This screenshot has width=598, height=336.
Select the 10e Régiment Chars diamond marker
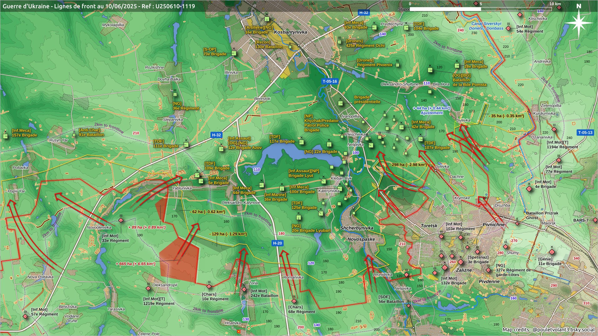pos(209,287)
